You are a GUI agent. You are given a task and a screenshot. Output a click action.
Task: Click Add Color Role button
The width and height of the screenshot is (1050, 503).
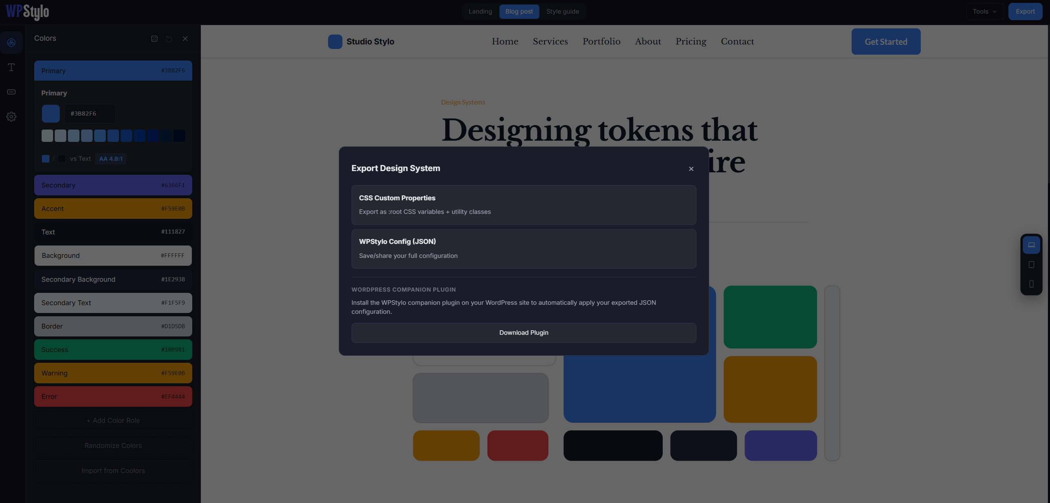tap(113, 420)
